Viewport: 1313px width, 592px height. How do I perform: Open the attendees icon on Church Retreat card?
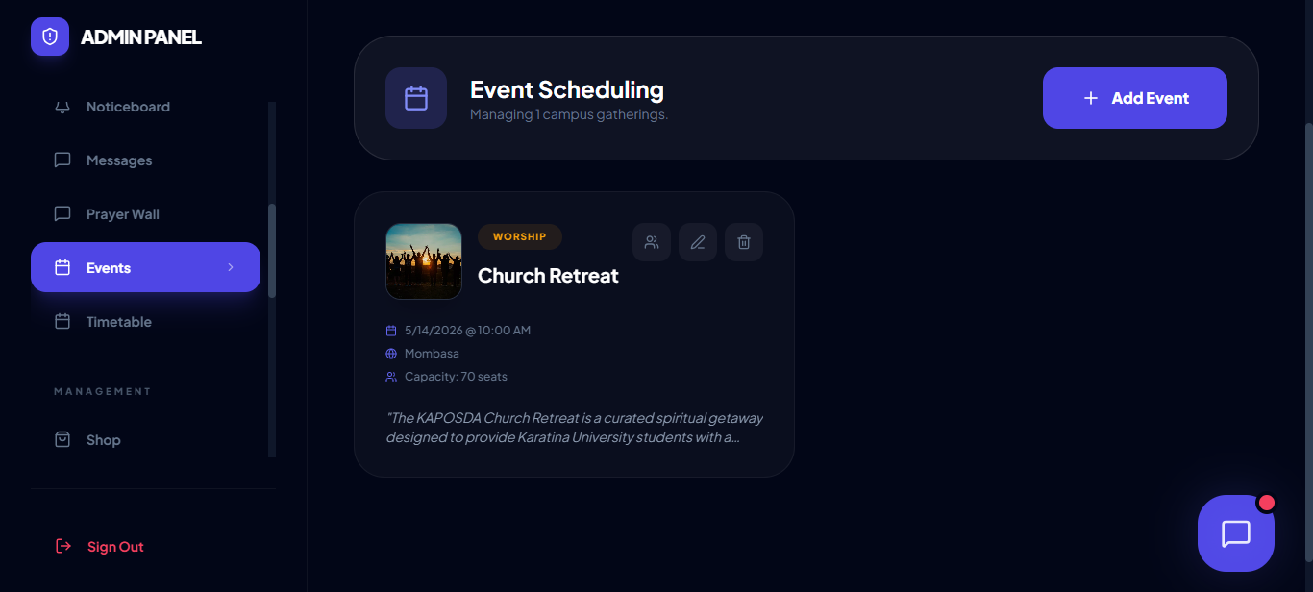pos(652,242)
